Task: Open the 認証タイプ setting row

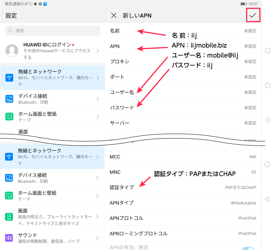Action: tap(183, 188)
